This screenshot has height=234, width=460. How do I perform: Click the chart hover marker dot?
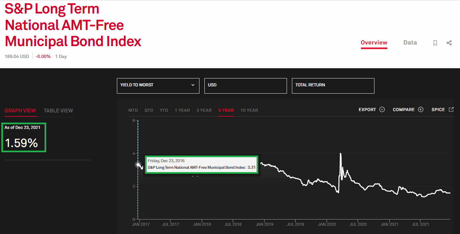pos(138,164)
